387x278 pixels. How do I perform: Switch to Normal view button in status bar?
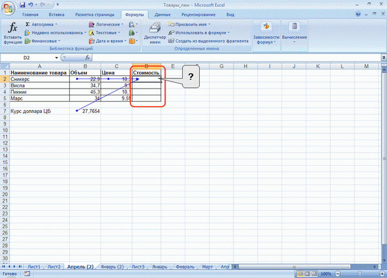tap(300, 274)
